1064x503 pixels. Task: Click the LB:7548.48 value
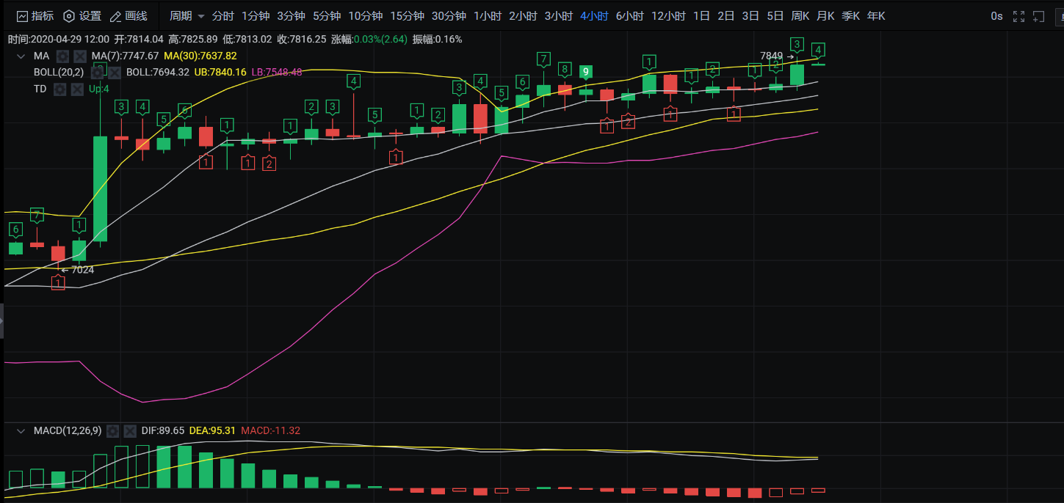pyautogui.click(x=277, y=72)
